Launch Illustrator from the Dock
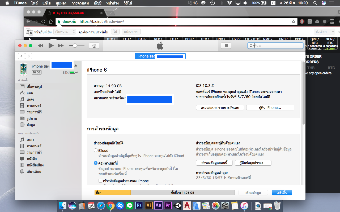The width and height of the screenshot is (340, 212). (149, 205)
